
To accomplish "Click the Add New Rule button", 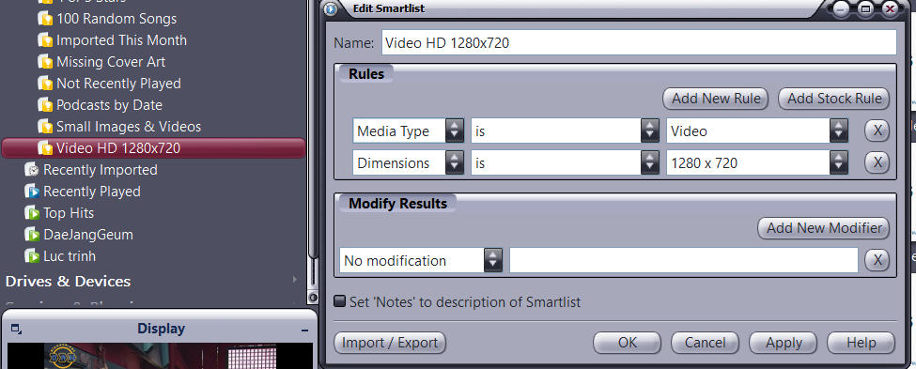I will click(x=716, y=99).
